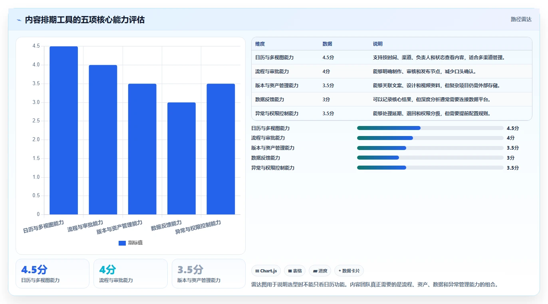The image size is (548, 304).
Task: Click the 3分 cell in the table
Action: (326, 100)
